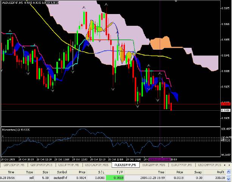Switch to GBPUSDFXF,M5 chart tab
Viewport: 232px width, 182px height.
pos(14,165)
